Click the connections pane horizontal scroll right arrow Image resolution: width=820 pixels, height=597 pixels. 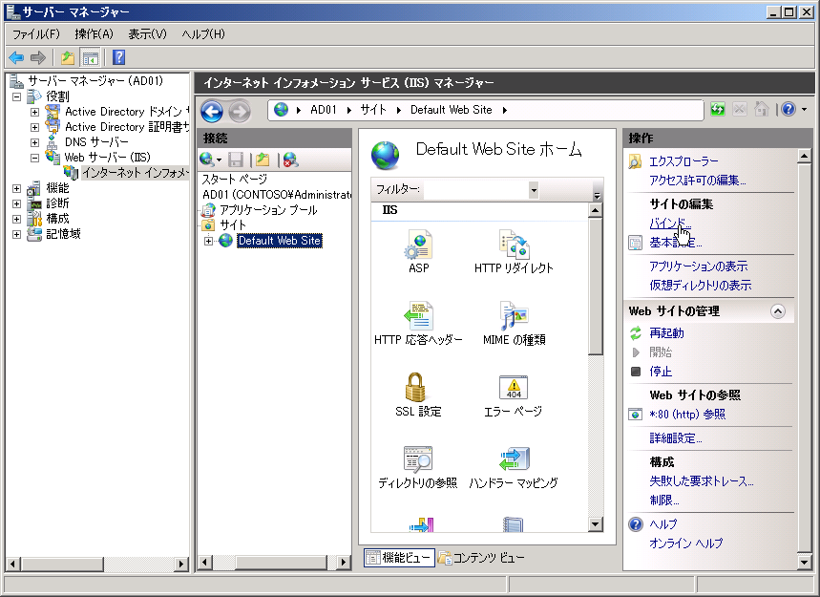[343, 563]
